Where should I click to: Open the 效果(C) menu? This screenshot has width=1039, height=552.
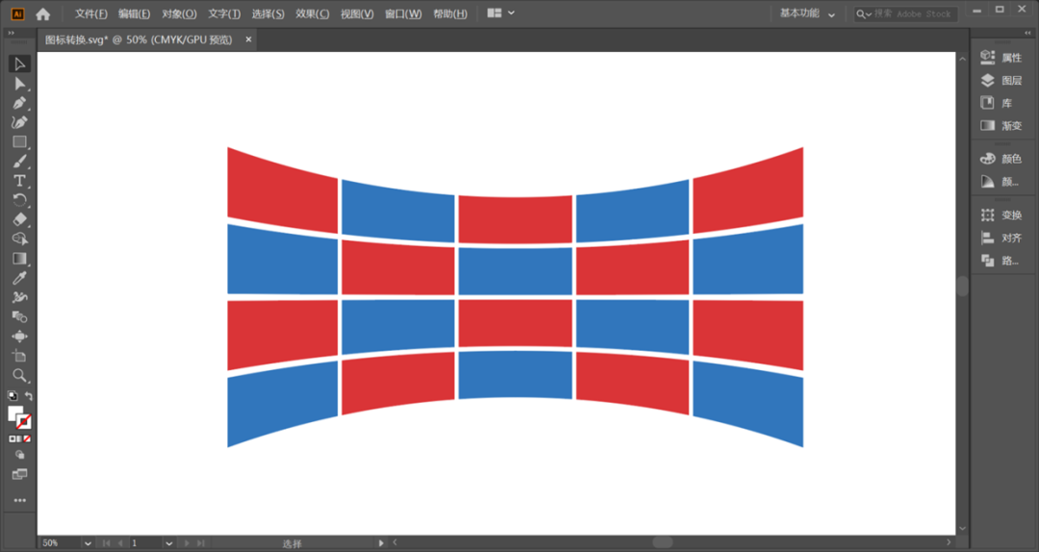[x=312, y=13]
